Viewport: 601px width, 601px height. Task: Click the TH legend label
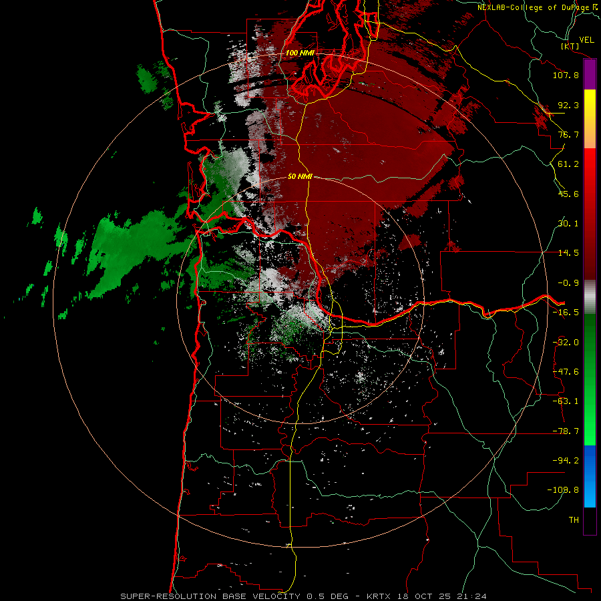(574, 520)
